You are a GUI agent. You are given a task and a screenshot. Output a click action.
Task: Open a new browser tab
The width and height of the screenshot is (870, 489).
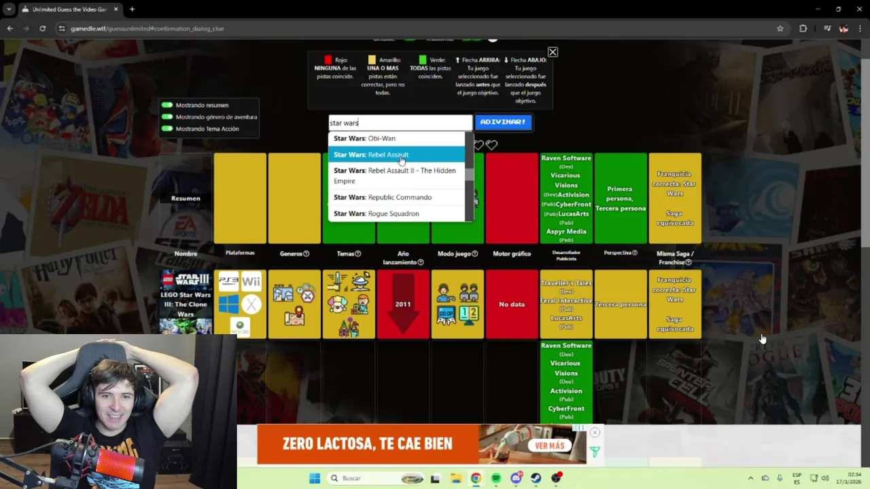132,10
